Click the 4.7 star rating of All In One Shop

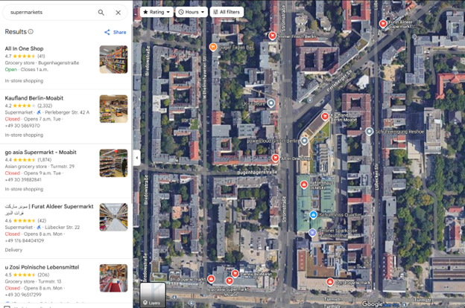tap(25, 56)
